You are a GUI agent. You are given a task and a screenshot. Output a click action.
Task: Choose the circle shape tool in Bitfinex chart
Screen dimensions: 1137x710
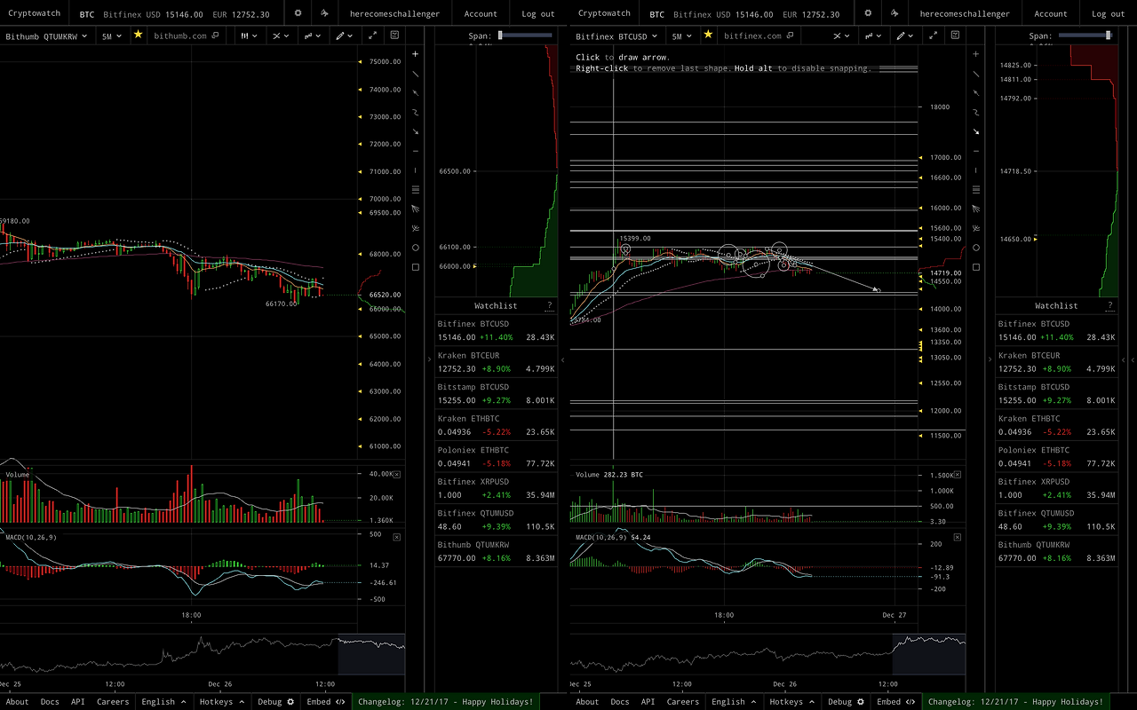click(x=976, y=248)
